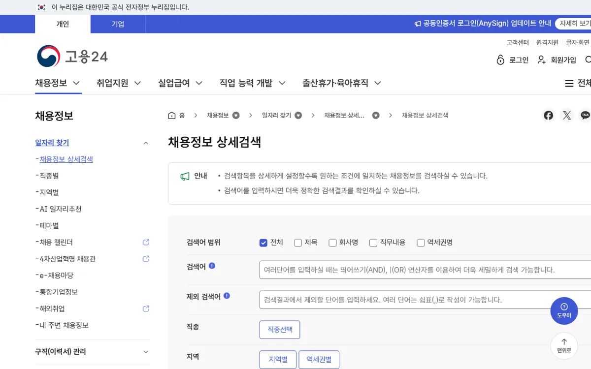591x369 pixels.
Task: Open the 글자·화면 settings link
Action: [578, 42]
